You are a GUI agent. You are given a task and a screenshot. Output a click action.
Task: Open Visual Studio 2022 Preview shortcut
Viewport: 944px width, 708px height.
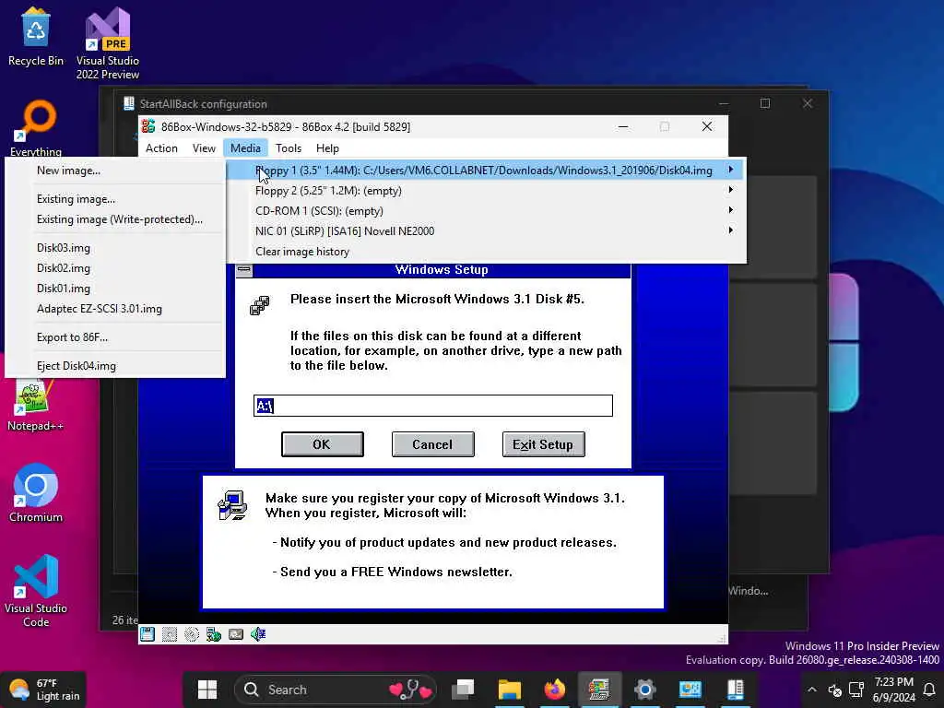(108, 43)
